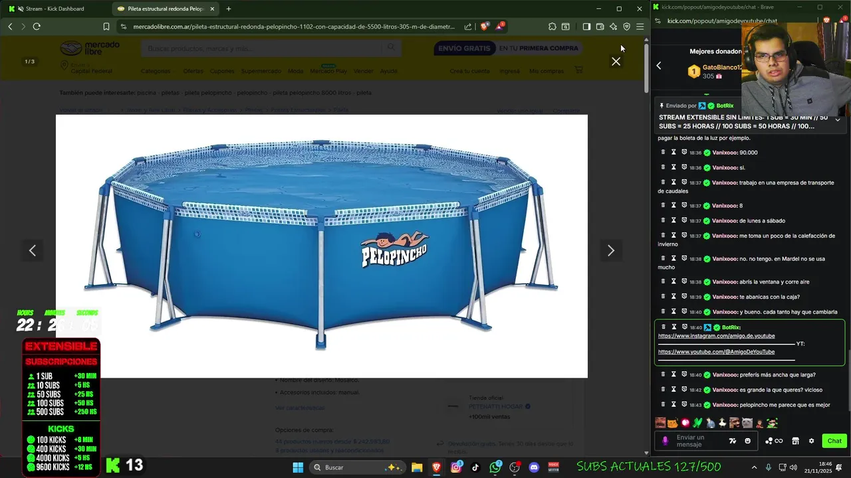Open the smiley emoji picker in chat
The width and height of the screenshot is (851, 478).
(x=748, y=441)
